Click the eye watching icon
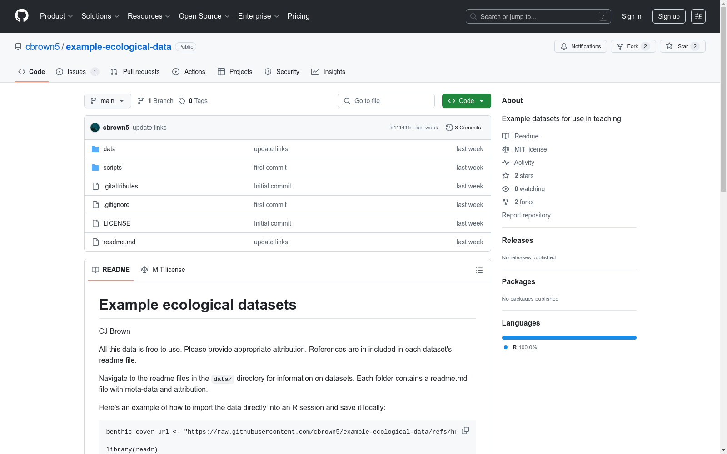 506,189
